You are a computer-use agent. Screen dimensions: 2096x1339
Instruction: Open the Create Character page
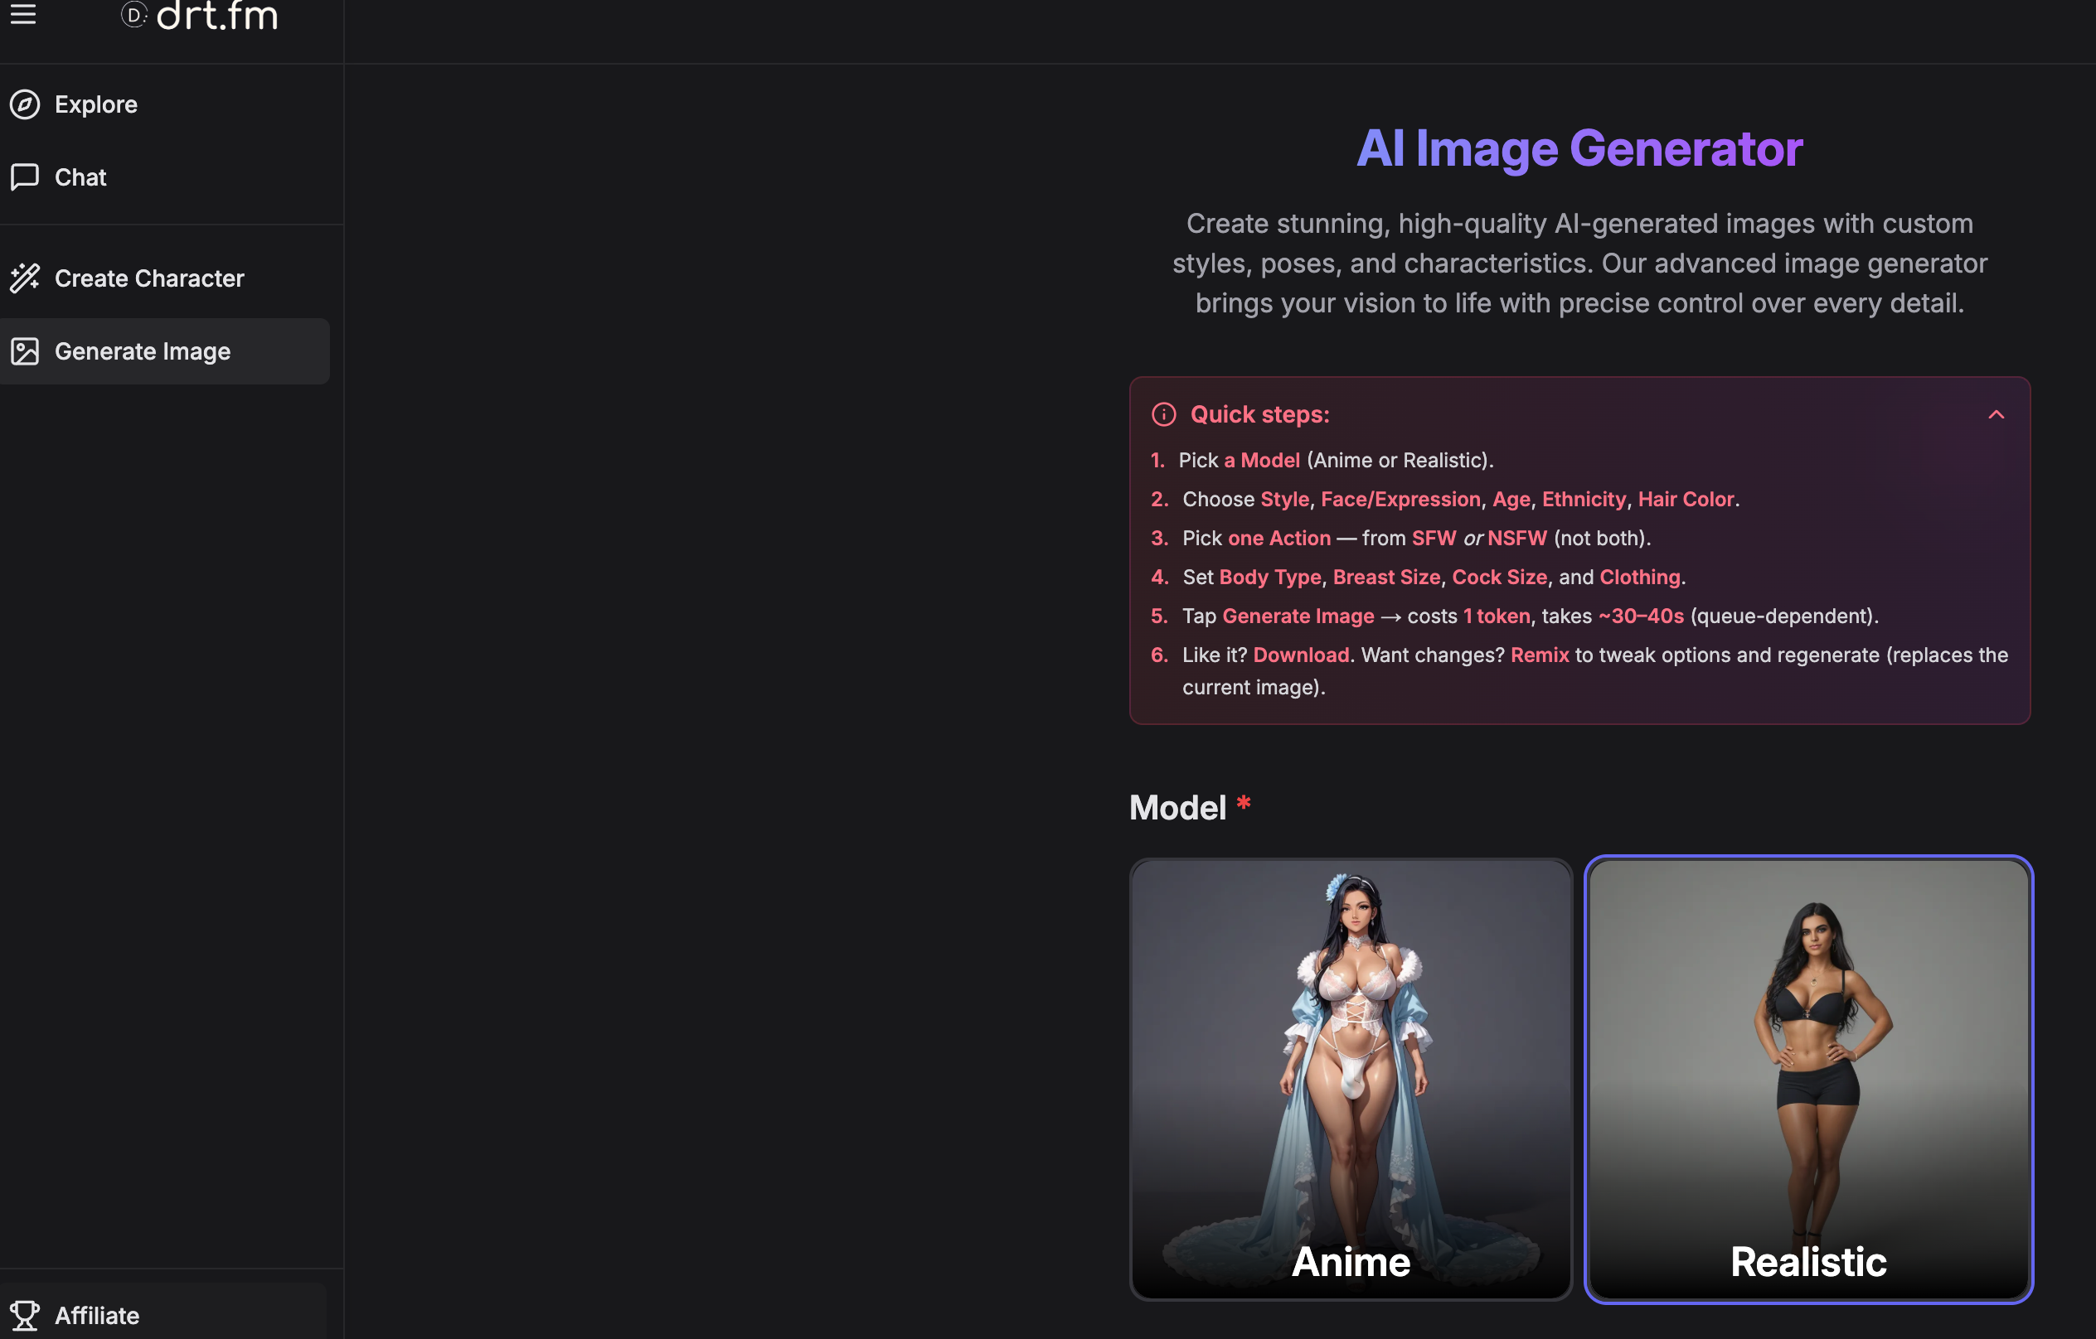(149, 278)
